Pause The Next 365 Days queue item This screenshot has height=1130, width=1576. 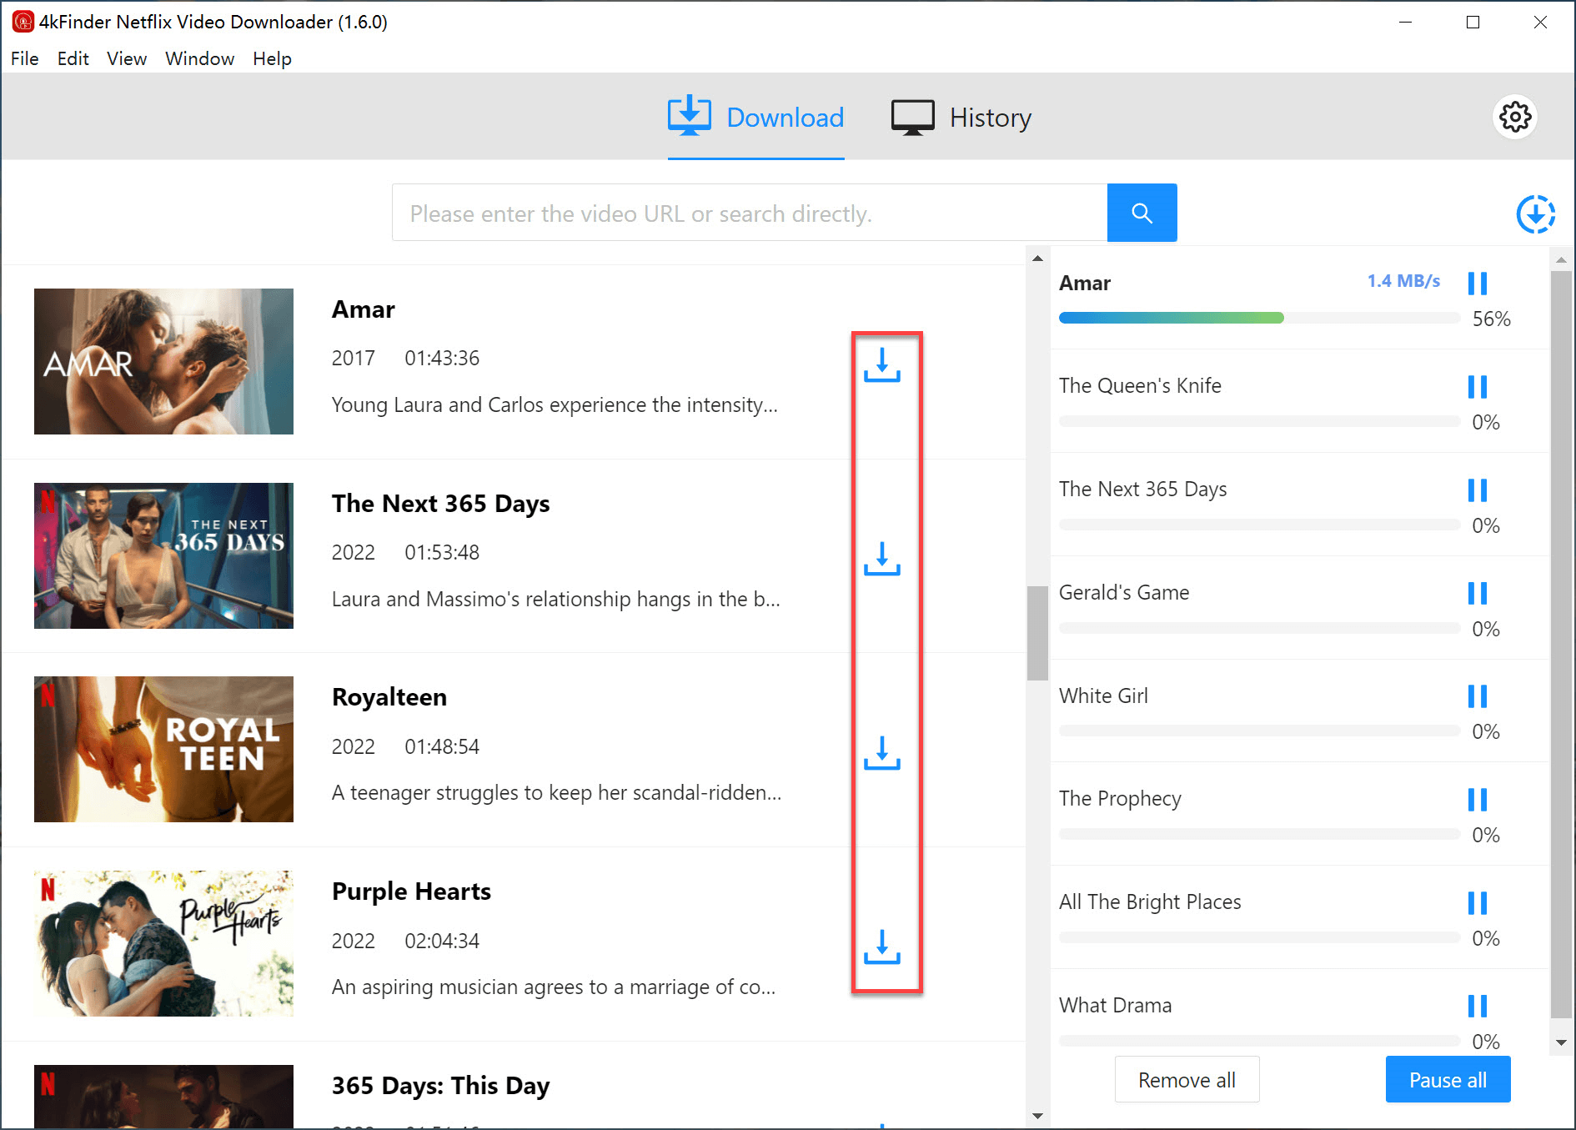click(x=1477, y=490)
